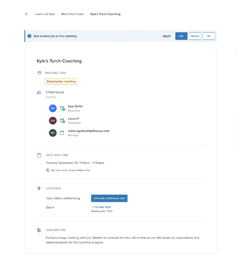237x256 pixels.
Task: RSVP No to the meeting
Action: coord(209,36)
